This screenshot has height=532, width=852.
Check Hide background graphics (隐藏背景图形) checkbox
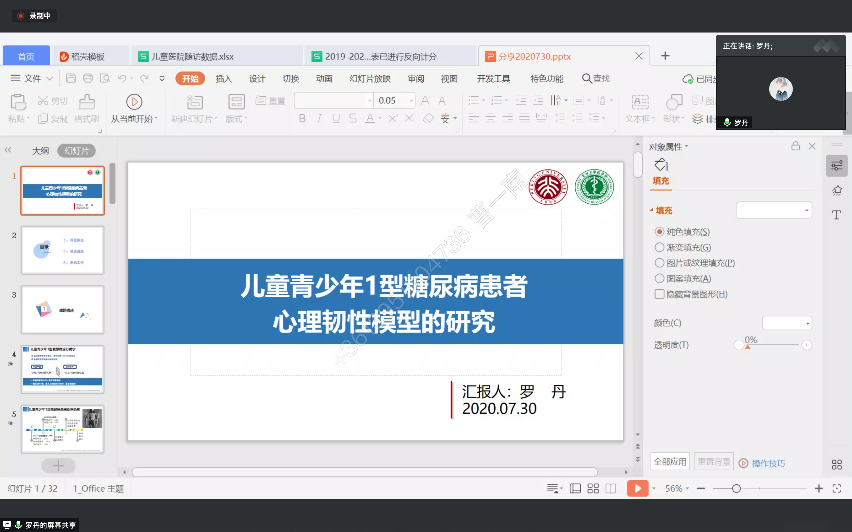click(x=659, y=294)
